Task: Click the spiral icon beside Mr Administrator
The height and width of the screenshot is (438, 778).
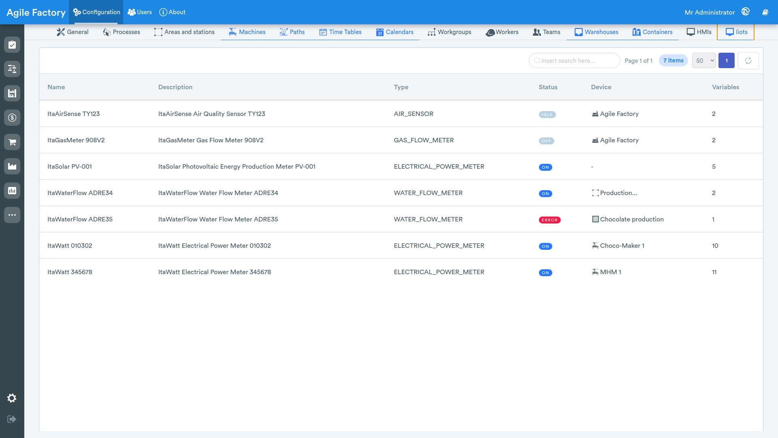Action: (x=746, y=12)
